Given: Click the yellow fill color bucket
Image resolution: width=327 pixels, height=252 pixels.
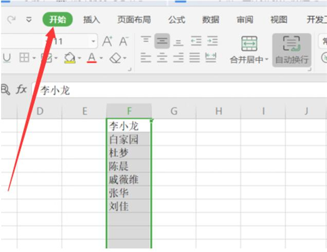Looking at the screenshot, I should 69,57.
